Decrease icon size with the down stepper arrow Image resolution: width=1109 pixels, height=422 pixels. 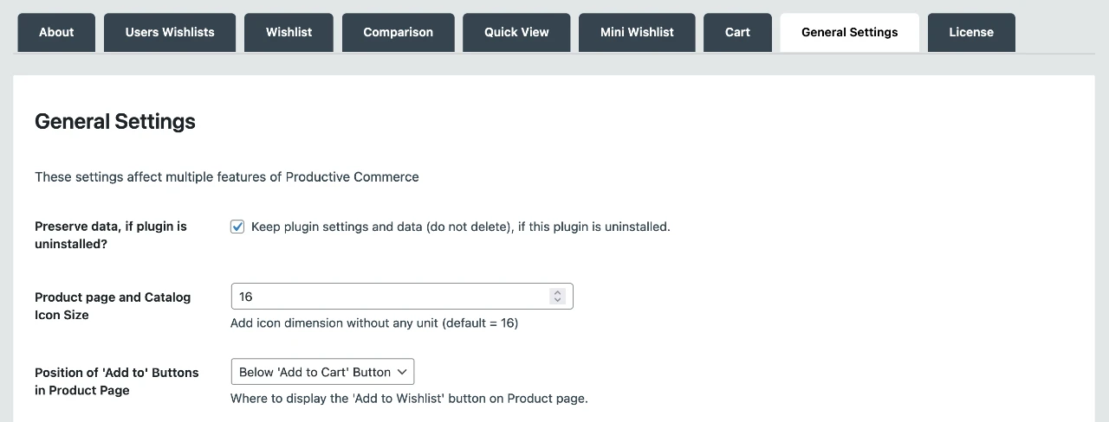tap(558, 301)
